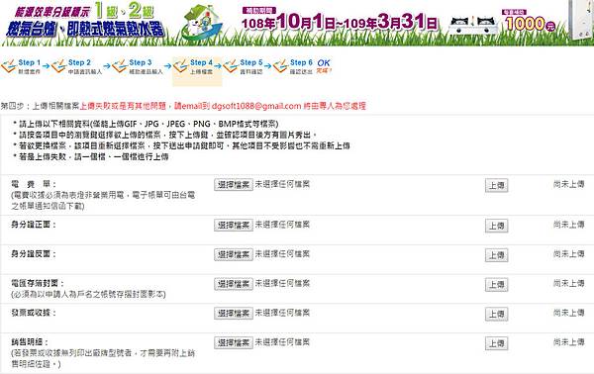Screen dimensions: 594x374
Task: Select the Step 3 label
Action: [x=141, y=62]
